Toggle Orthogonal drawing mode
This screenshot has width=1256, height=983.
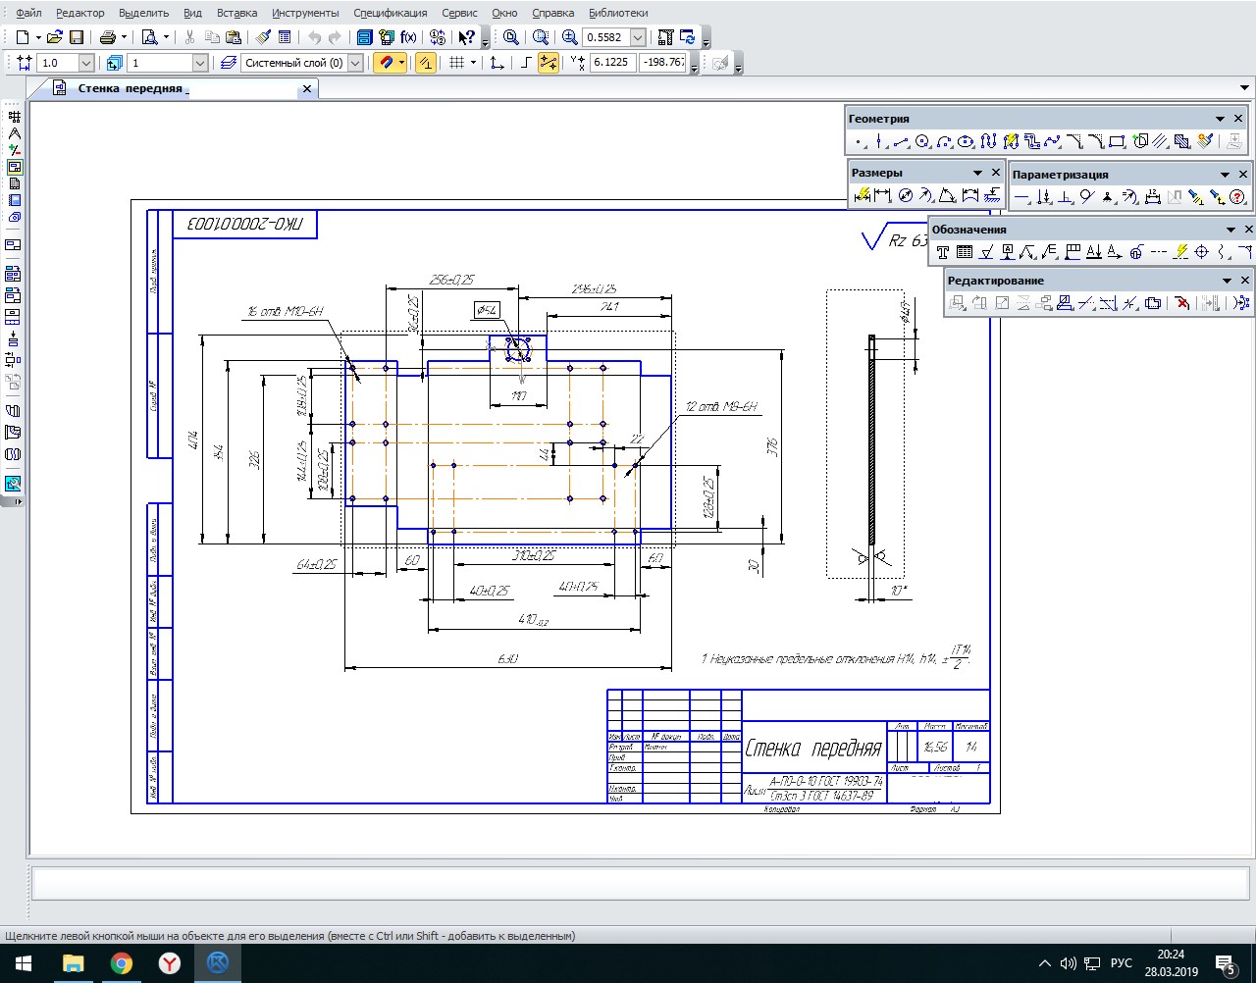(x=526, y=63)
